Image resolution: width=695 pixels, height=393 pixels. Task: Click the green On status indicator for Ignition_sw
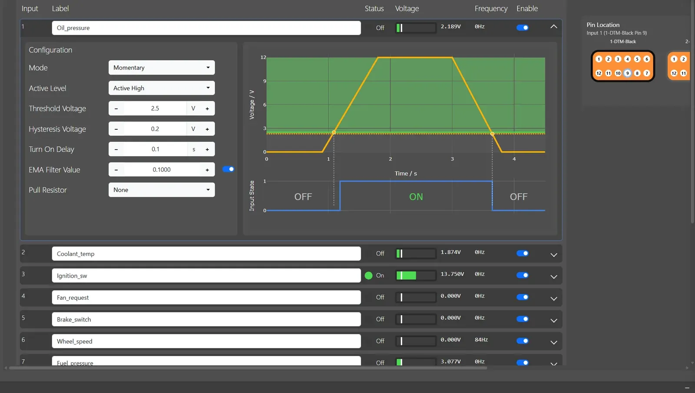point(369,275)
